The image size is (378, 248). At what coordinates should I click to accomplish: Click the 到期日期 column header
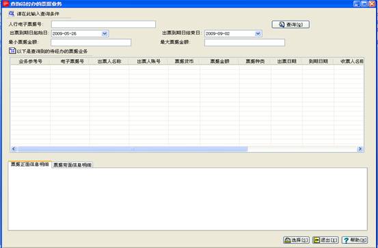pyautogui.click(x=319, y=62)
